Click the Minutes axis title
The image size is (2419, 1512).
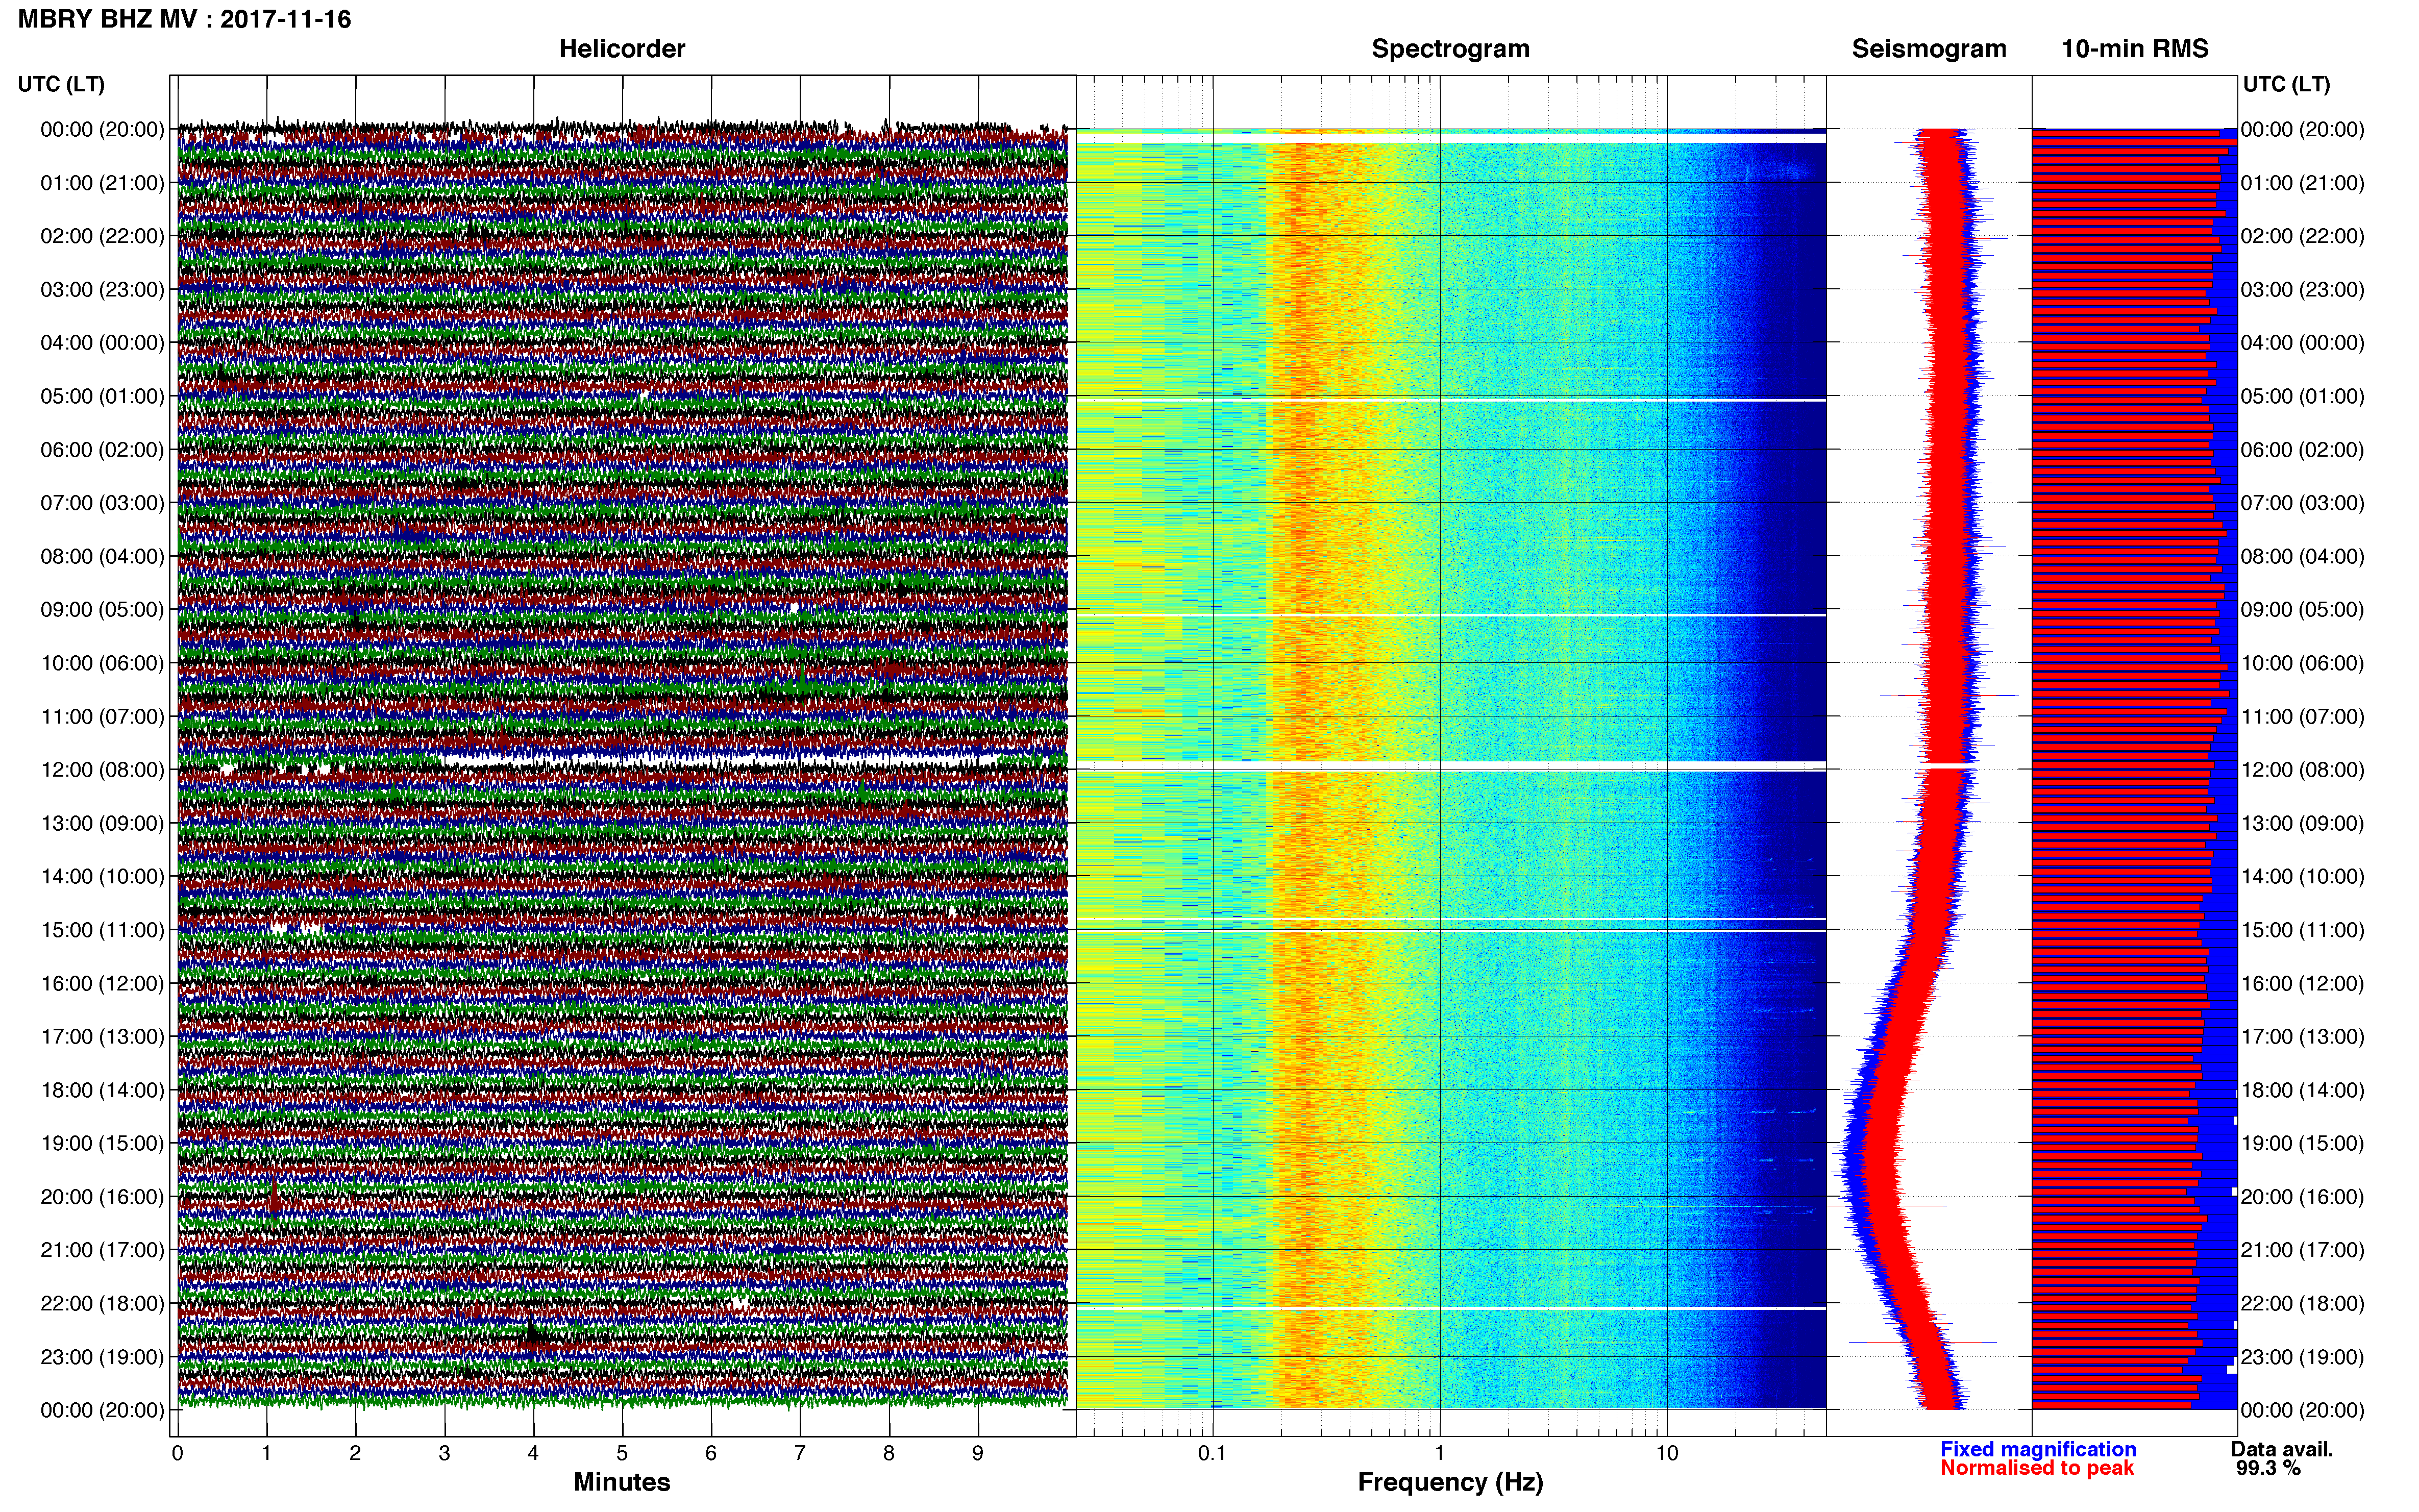pyautogui.click(x=622, y=1483)
